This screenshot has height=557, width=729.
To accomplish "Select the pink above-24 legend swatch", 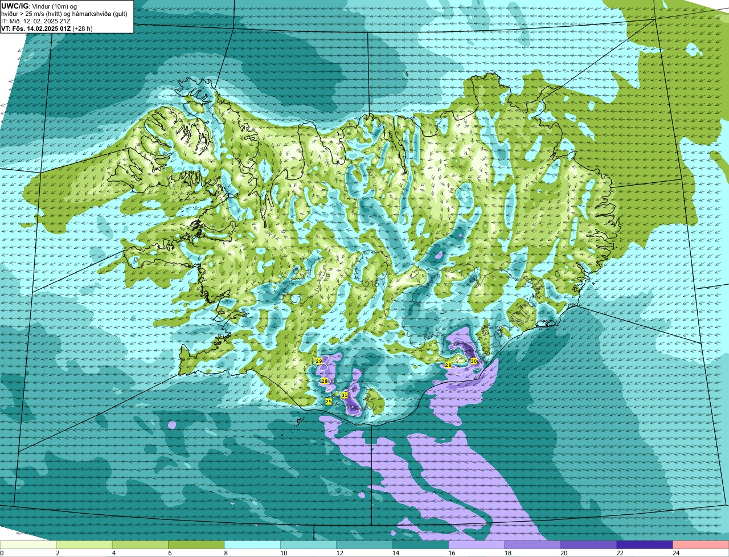I will pos(701,544).
